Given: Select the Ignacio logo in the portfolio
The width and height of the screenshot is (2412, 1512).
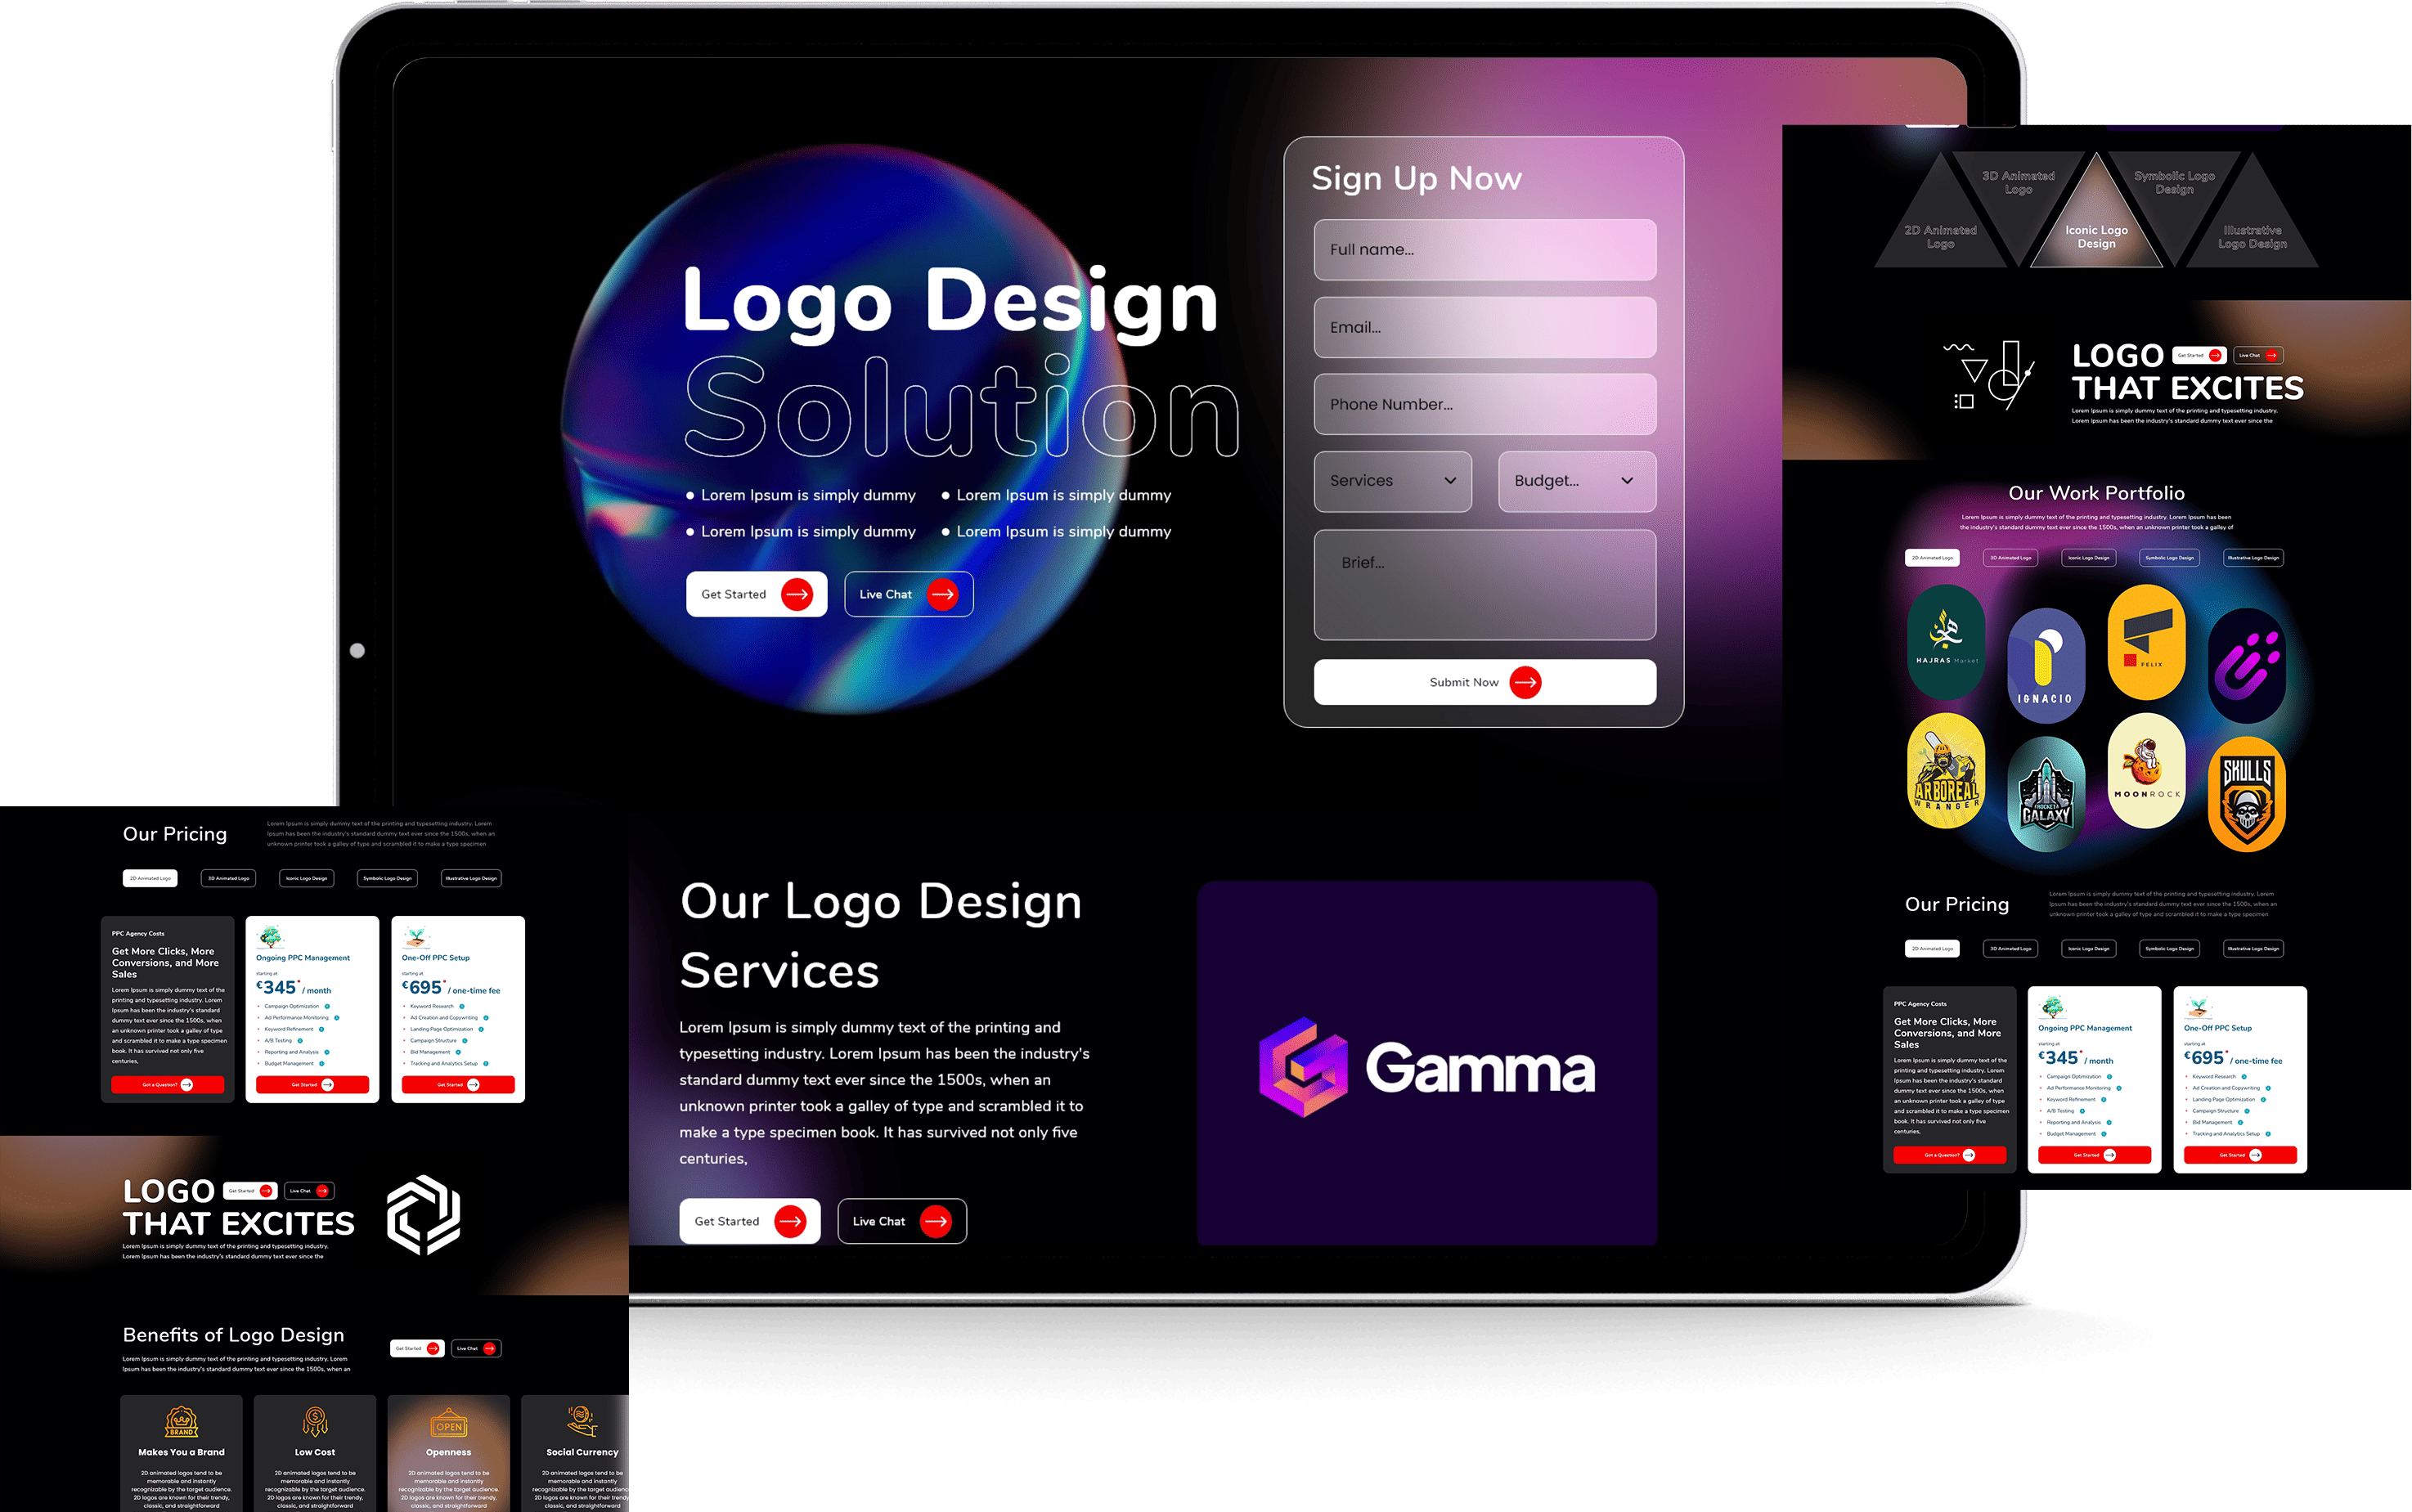Looking at the screenshot, I should pos(2045,664).
